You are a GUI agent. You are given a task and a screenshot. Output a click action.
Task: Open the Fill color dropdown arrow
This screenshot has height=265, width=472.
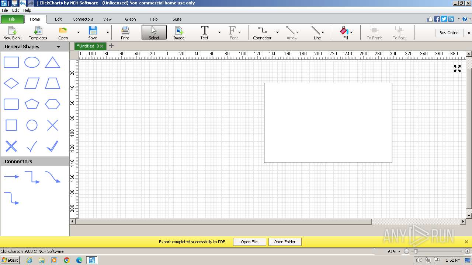coord(351,32)
